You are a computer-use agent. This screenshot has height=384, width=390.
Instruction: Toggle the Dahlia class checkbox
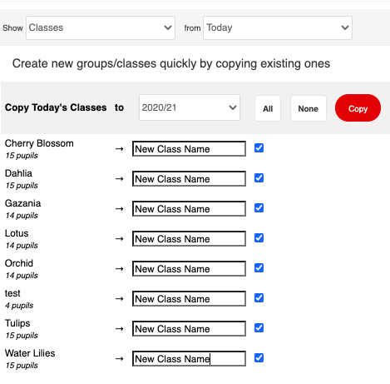259,178
